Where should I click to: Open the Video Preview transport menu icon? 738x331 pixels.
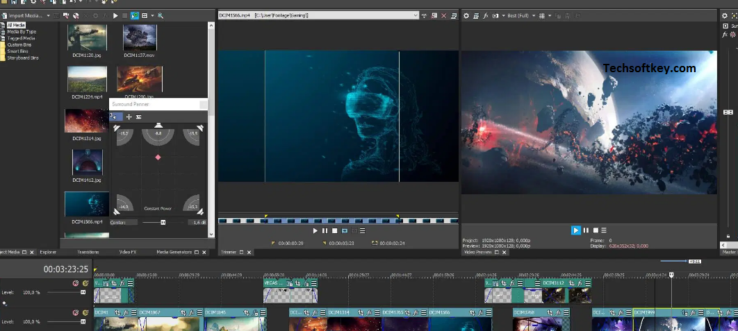tap(603, 230)
